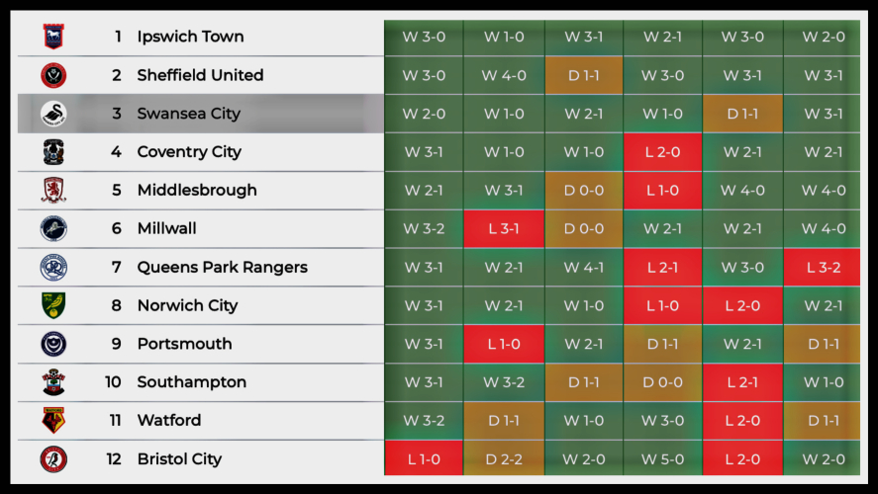This screenshot has height=494, width=878.
Task: Click Coventry City's L 2-0 result
Action: point(662,152)
